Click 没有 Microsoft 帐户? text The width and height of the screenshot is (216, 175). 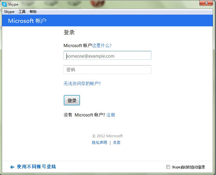pyautogui.click(x=84, y=115)
